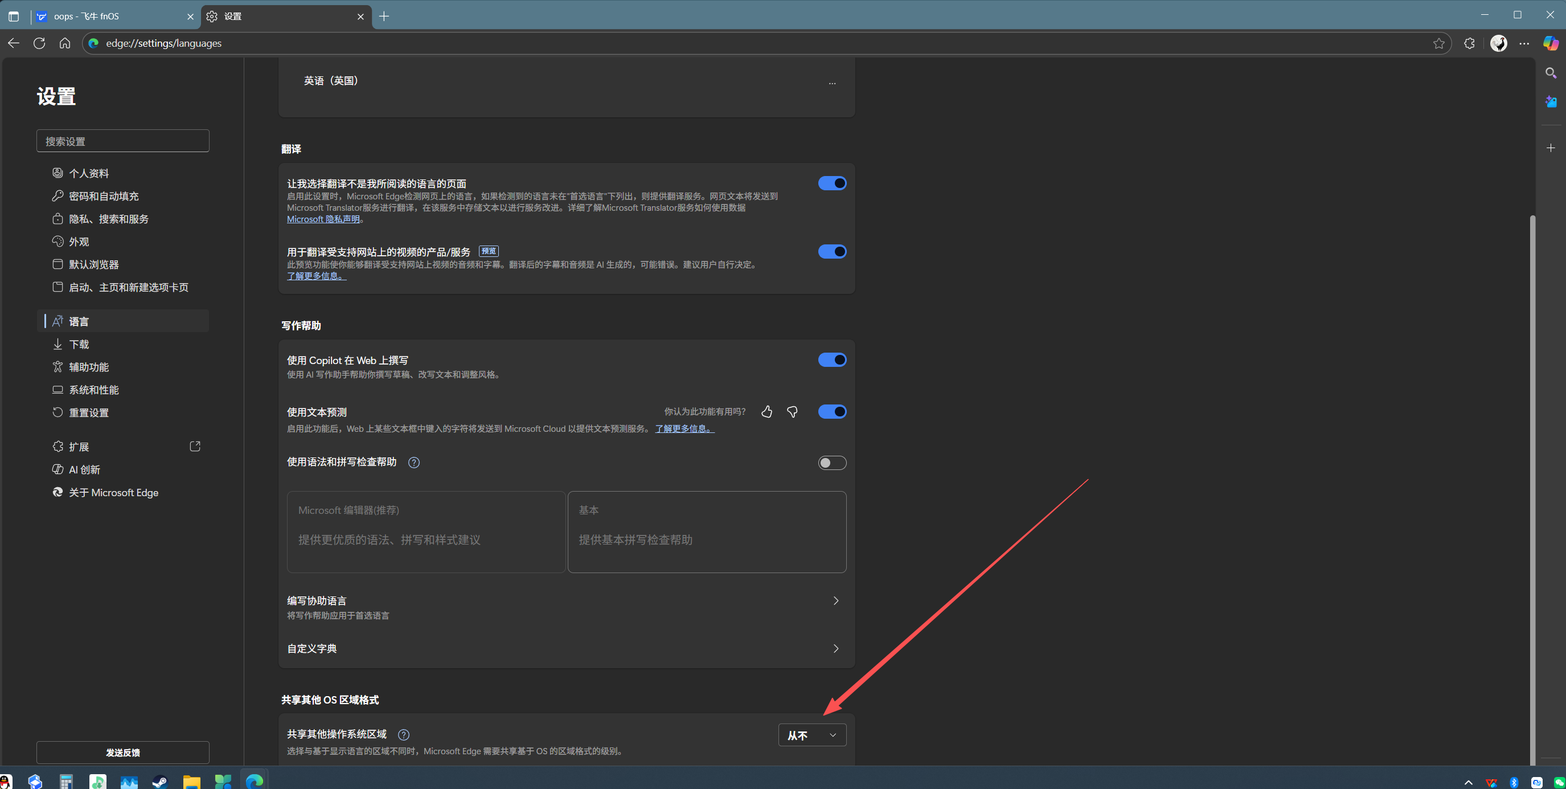Refresh the page with reload button

(x=39, y=43)
